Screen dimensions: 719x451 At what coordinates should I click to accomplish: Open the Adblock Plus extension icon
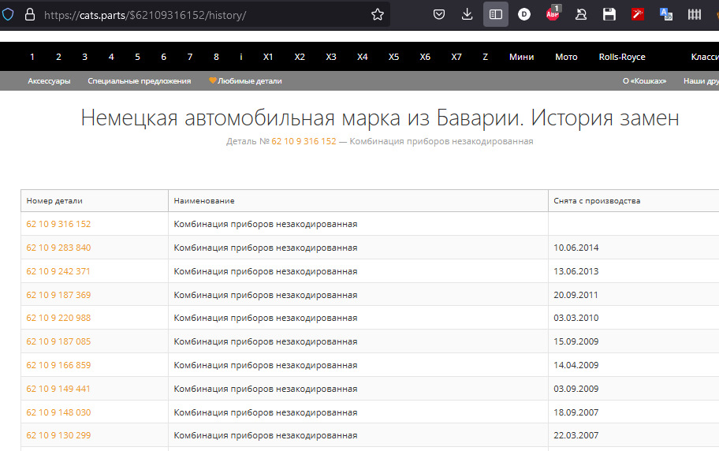pos(553,13)
